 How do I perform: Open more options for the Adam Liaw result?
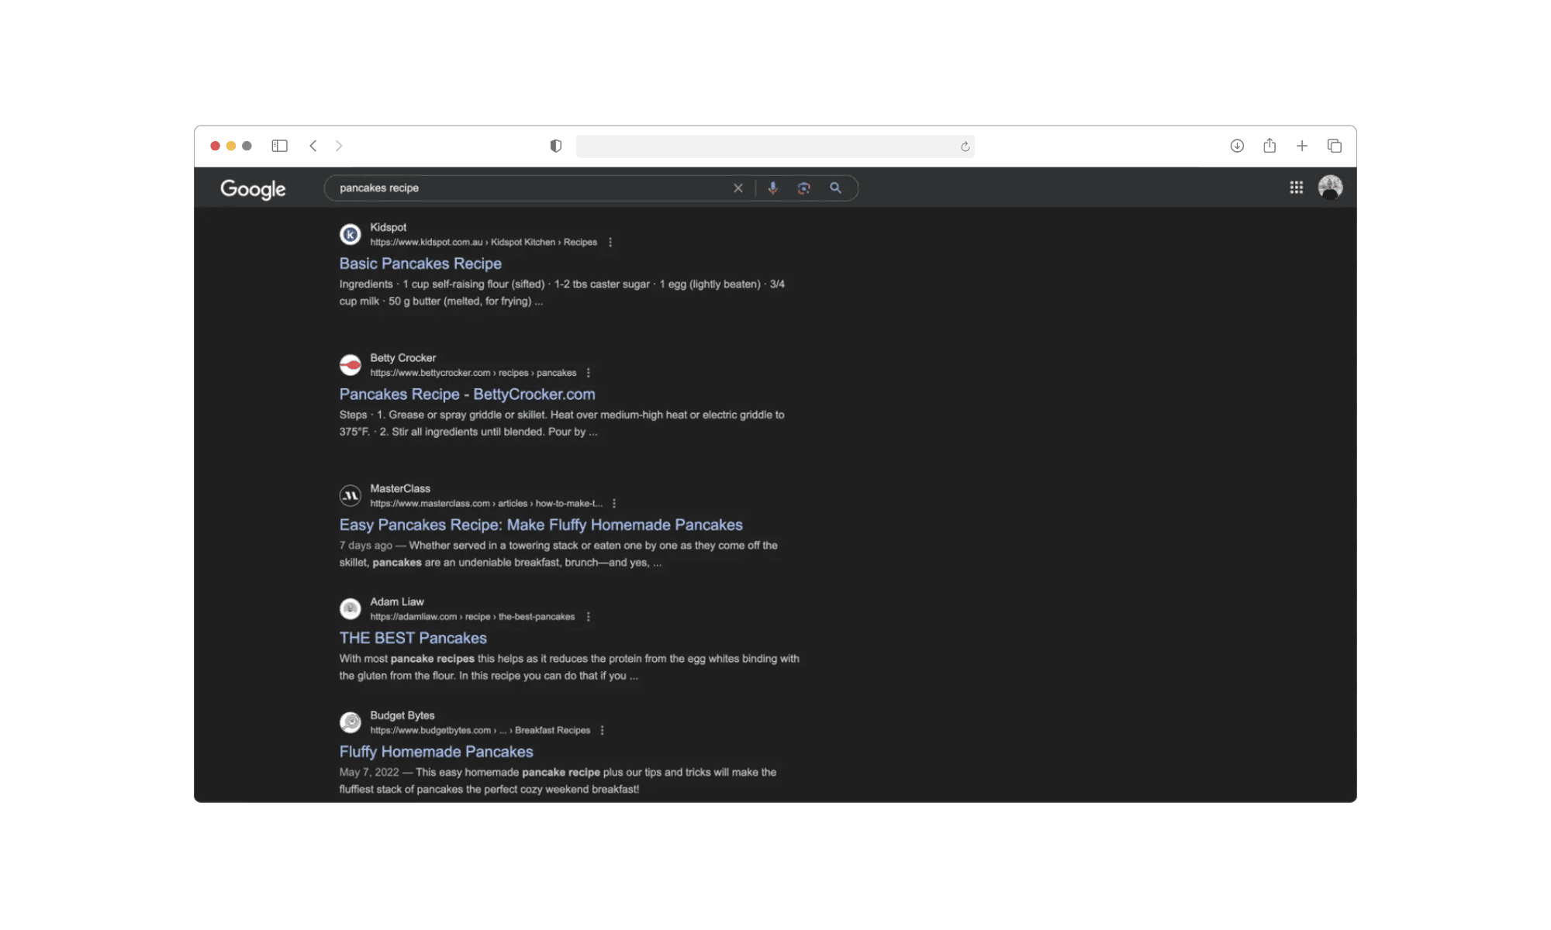(589, 617)
